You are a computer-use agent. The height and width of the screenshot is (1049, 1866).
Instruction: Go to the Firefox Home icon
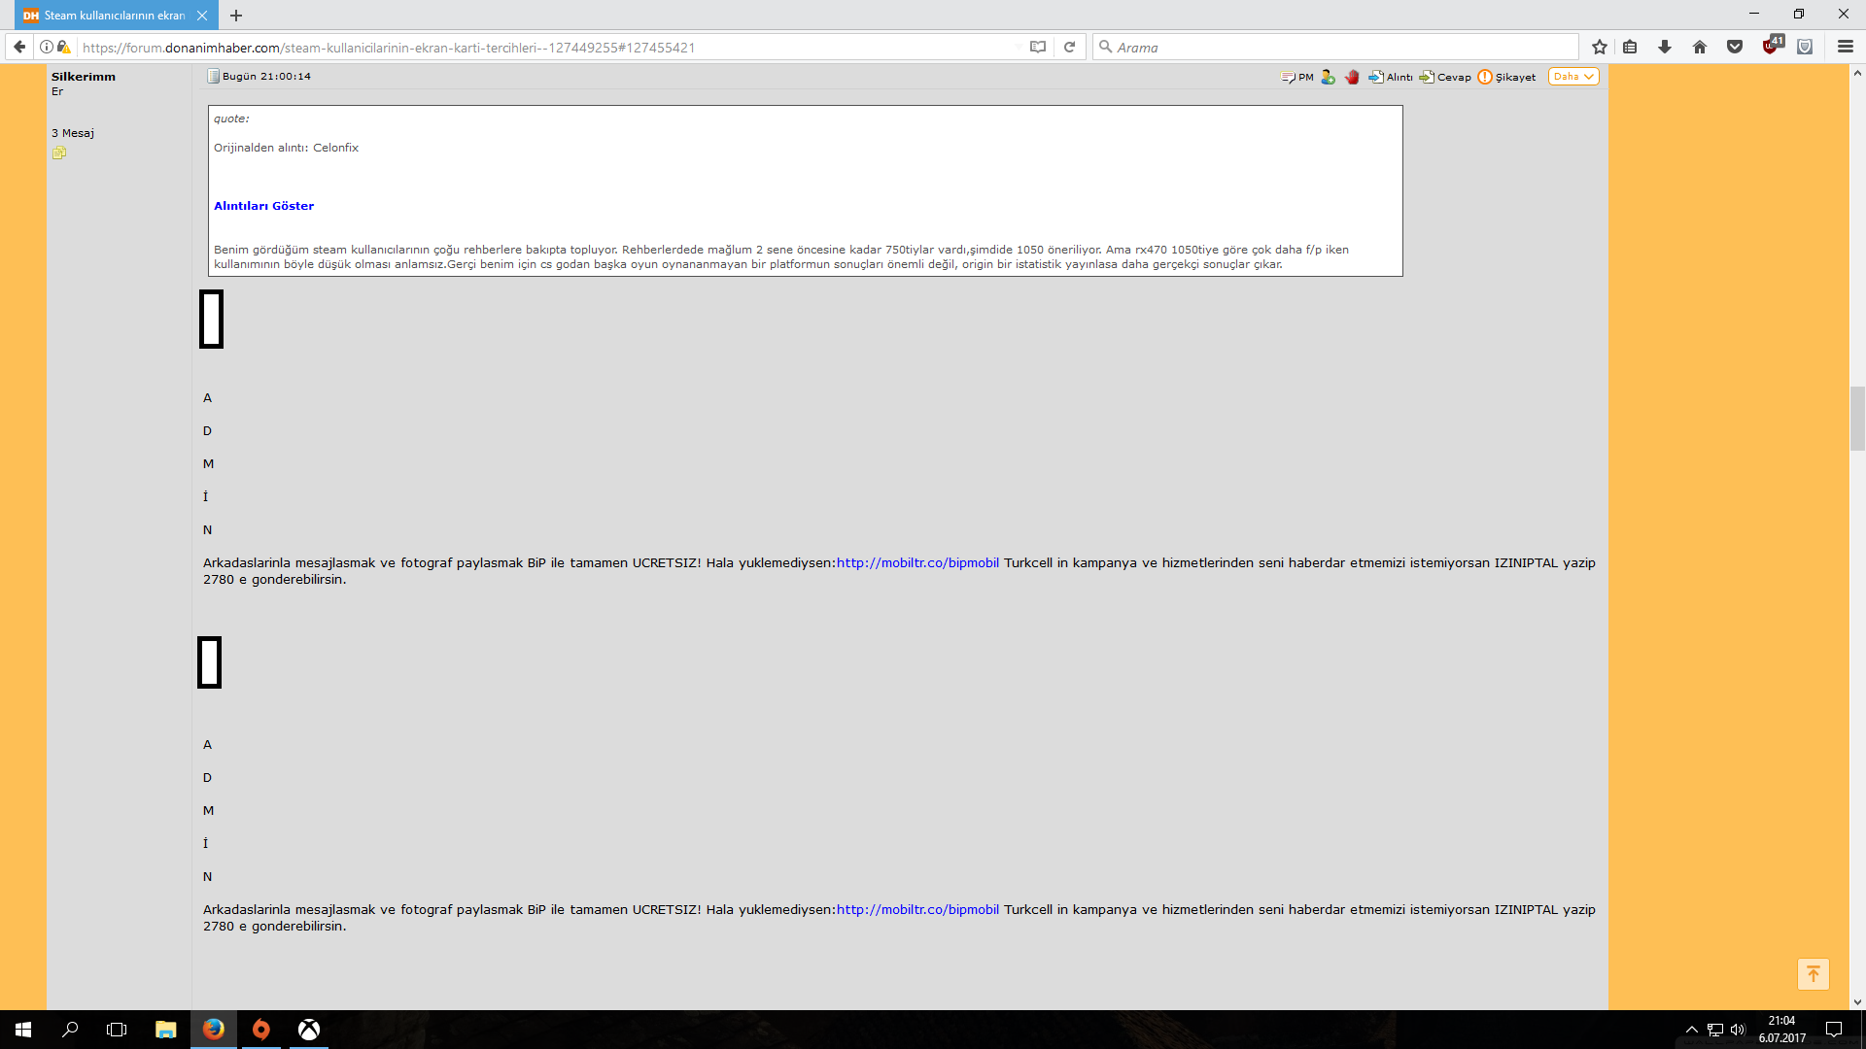point(1700,47)
